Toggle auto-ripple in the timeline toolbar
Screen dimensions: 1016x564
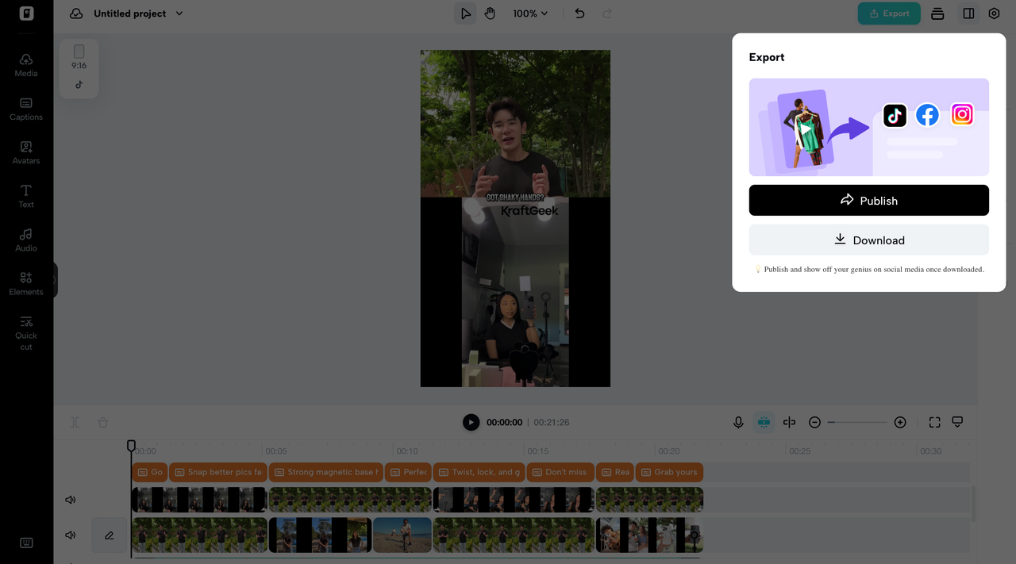pos(764,422)
